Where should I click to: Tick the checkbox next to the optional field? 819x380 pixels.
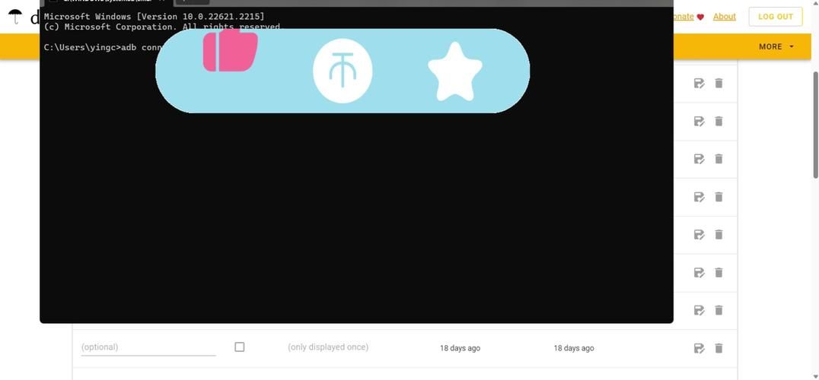coord(239,347)
